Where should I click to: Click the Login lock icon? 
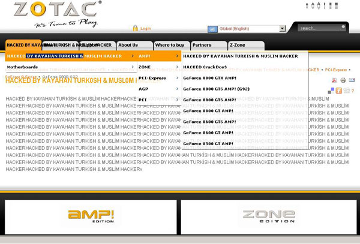[x=135, y=28]
